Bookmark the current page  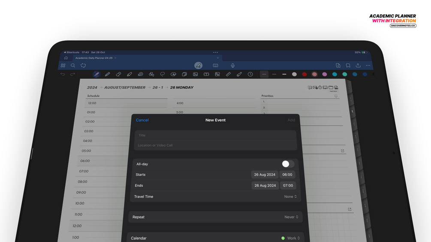tap(348, 65)
